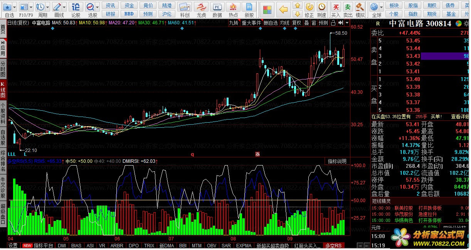Toggle the chart lock icon

click(333, 23)
